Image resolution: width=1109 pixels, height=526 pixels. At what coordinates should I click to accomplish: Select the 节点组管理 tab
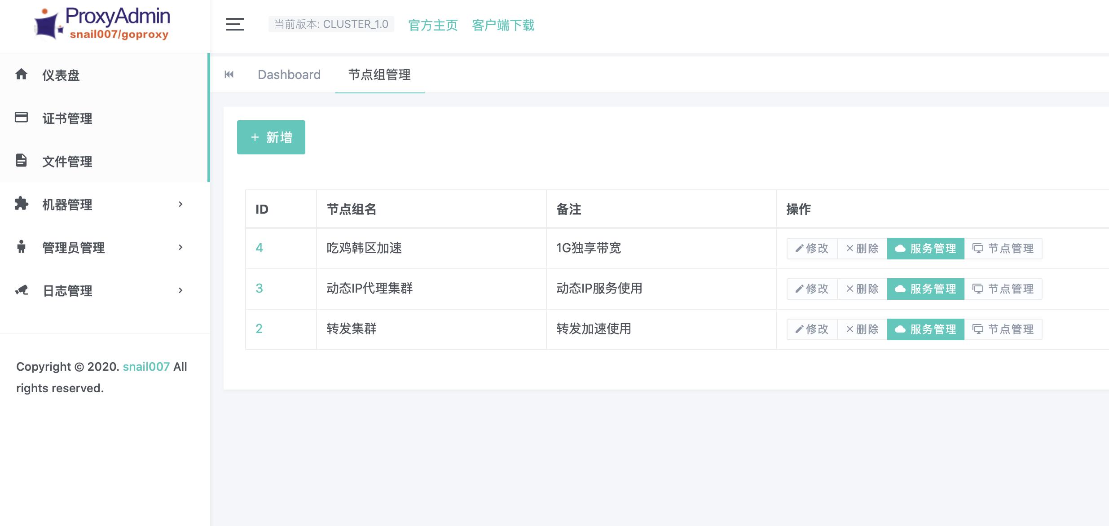[x=379, y=75]
